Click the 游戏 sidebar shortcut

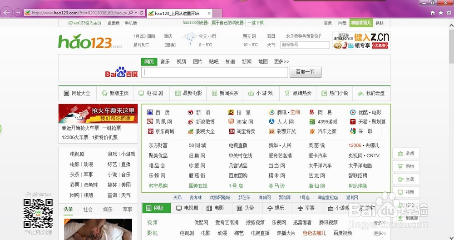tap(406, 154)
